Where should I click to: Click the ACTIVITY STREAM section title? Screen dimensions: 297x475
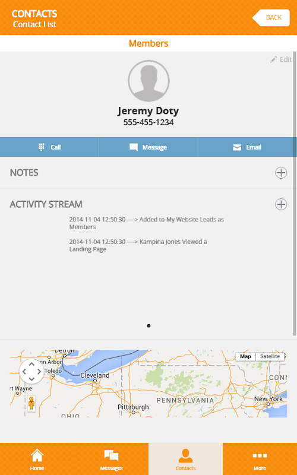[x=46, y=204]
